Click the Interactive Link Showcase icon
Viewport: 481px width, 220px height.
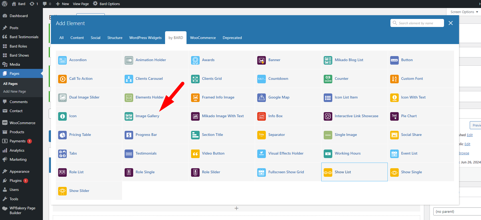click(x=328, y=116)
